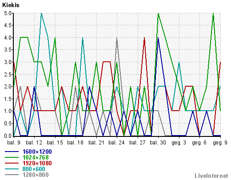Click the gray line peak at bal. 24
Screen dimensions: 231x180
pyautogui.click(x=117, y=38)
